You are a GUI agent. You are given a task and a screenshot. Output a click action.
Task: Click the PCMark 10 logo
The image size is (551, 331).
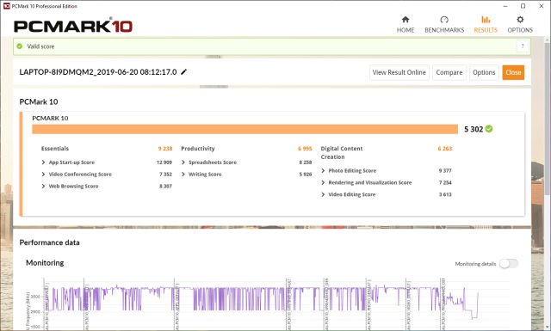click(x=72, y=26)
